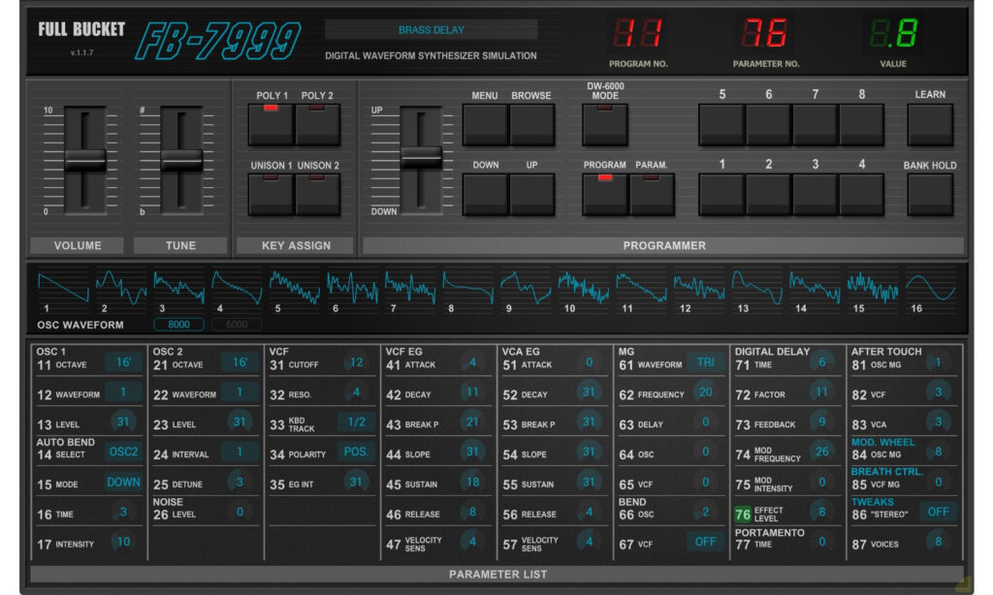Select oscillator waveform 10 thumbnail

point(583,290)
